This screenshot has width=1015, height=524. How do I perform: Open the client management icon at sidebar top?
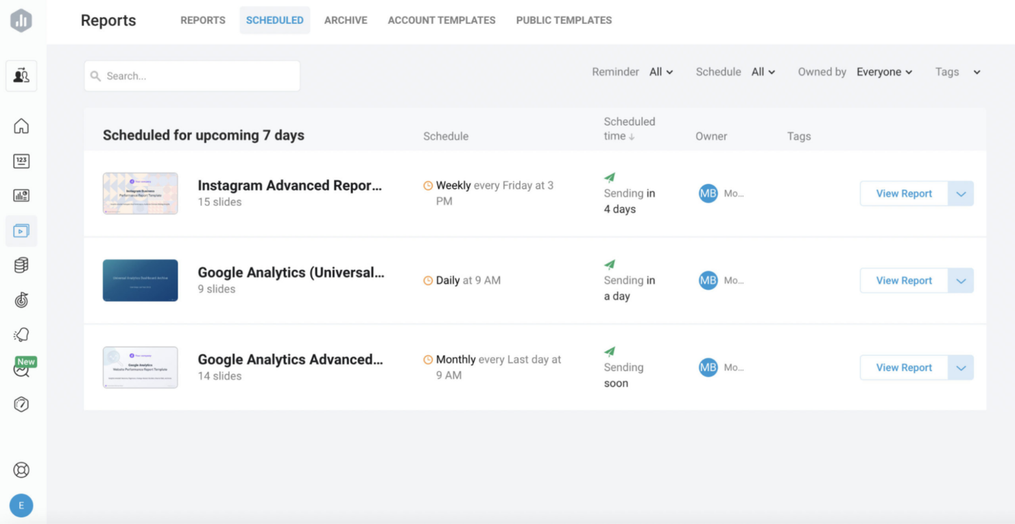coord(21,75)
